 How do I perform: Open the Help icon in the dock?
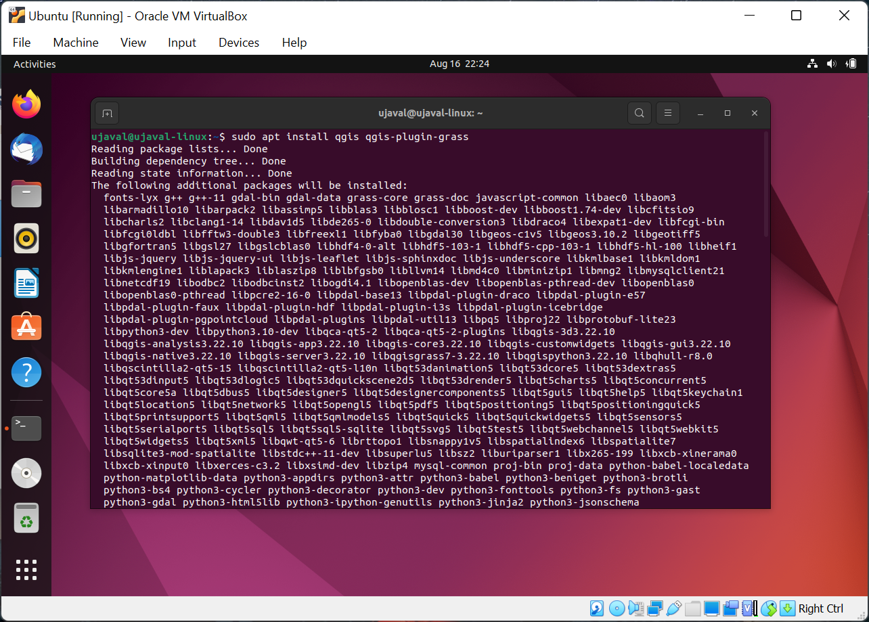pyautogui.click(x=26, y=372)
